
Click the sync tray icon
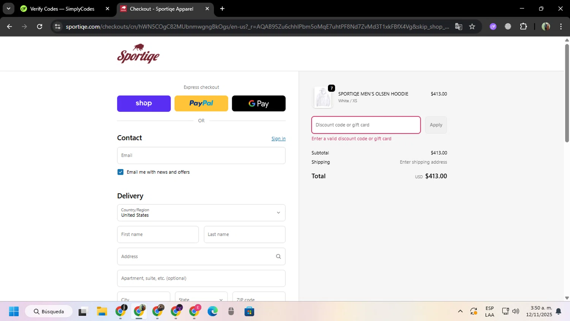(x=473, y=312)
